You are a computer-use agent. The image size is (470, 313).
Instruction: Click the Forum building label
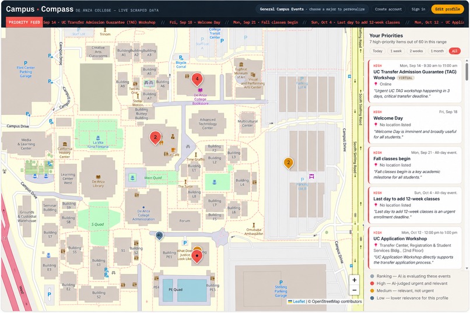click(x=185, y=221)
